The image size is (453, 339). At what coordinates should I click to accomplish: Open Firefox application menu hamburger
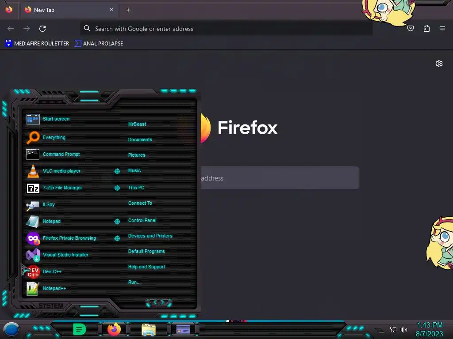[442, 28]
